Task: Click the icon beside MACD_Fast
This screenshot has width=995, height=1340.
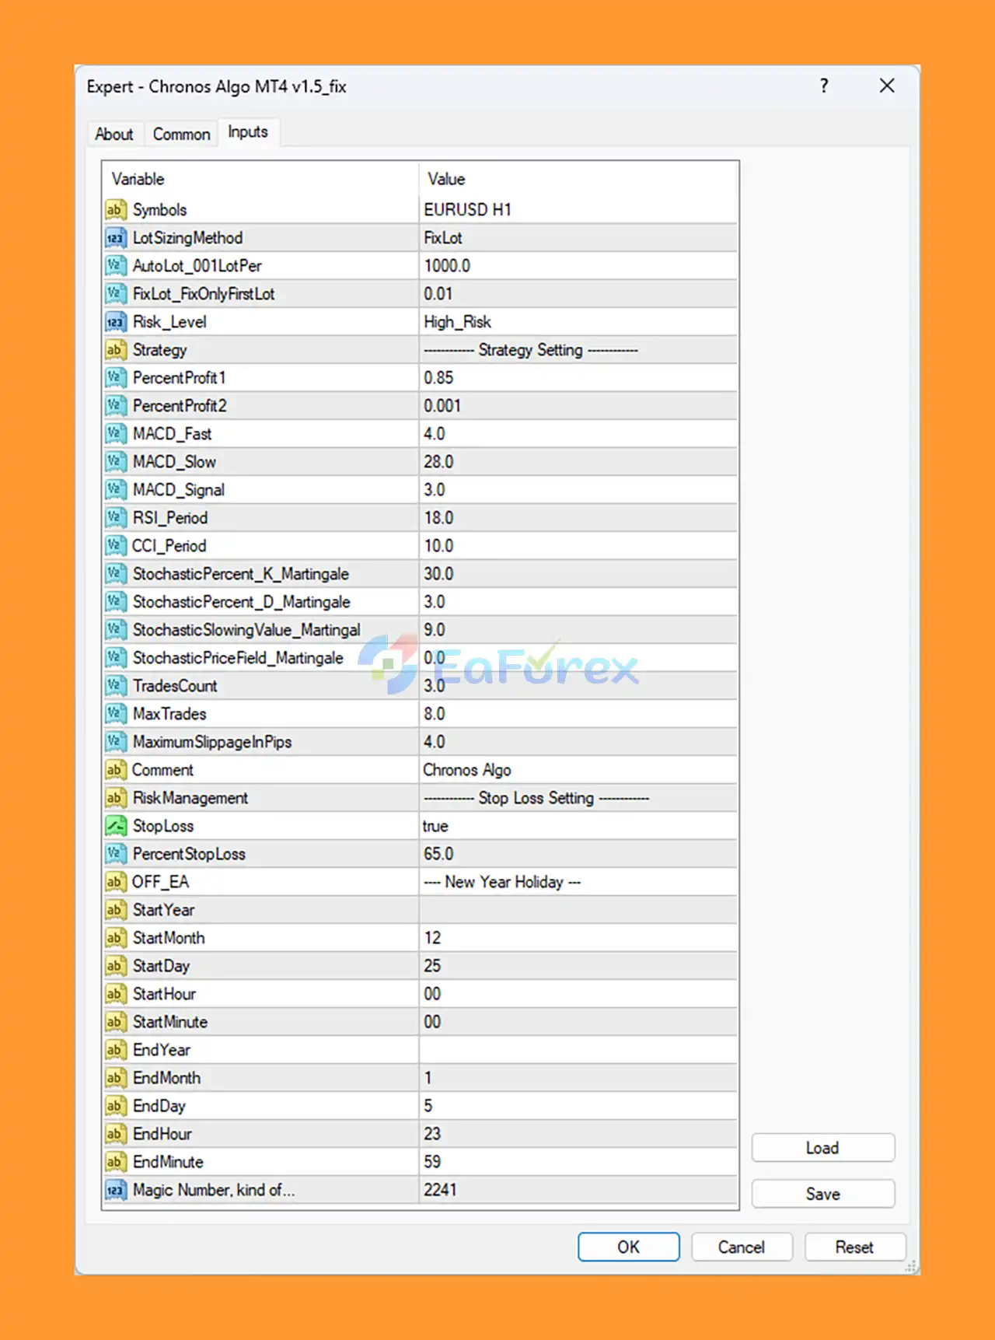Action: (115, 434)
